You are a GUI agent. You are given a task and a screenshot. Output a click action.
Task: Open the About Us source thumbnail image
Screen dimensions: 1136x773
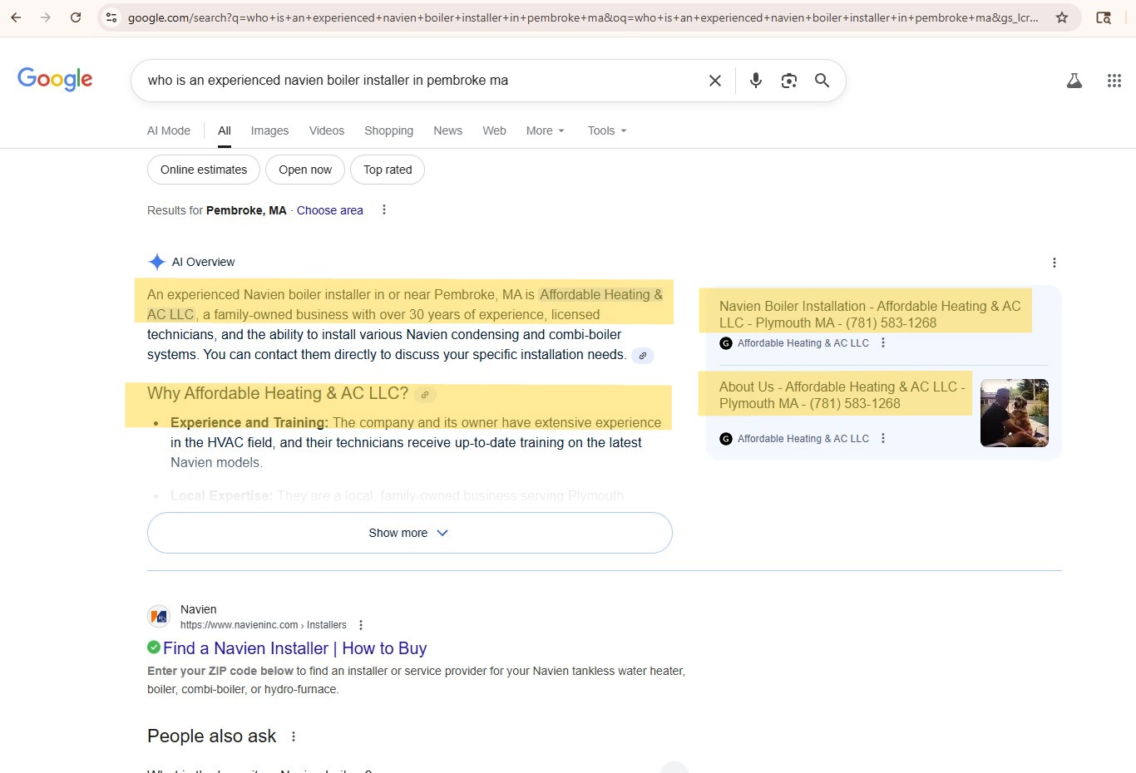1014,413
